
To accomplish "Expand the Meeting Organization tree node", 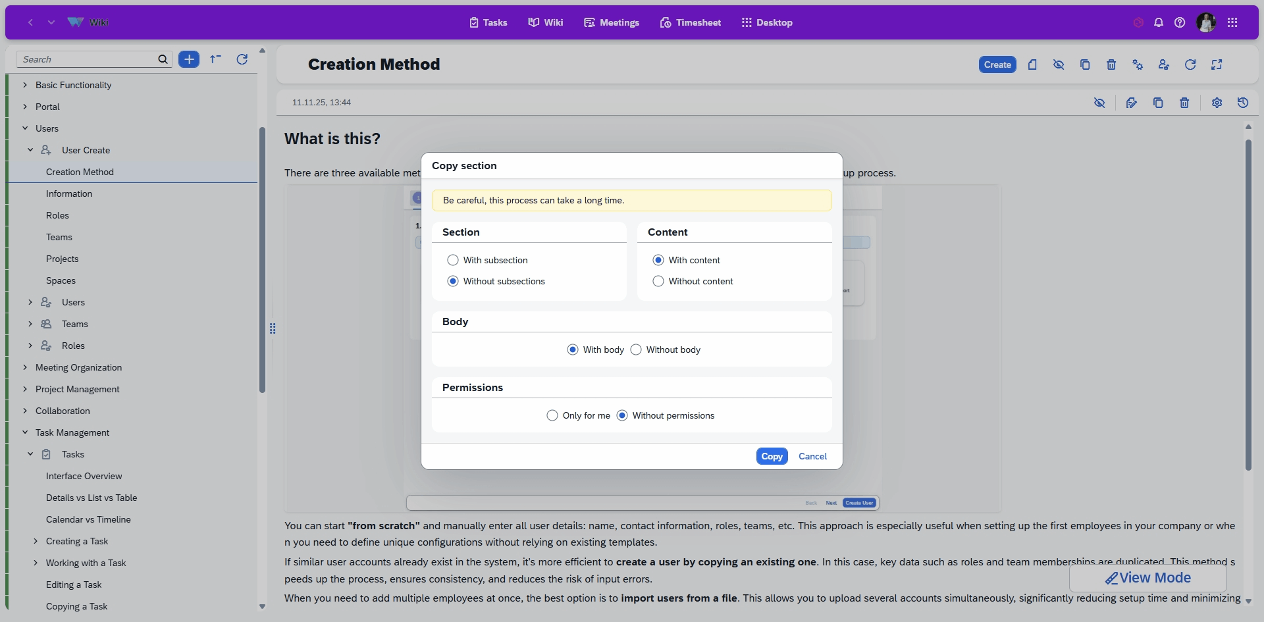I will tap(25, 367).
